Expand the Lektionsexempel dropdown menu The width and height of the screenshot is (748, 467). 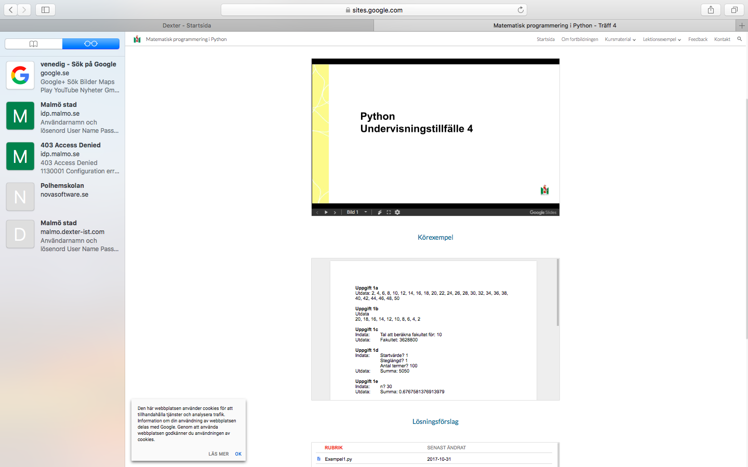click(x=661, y=39)
